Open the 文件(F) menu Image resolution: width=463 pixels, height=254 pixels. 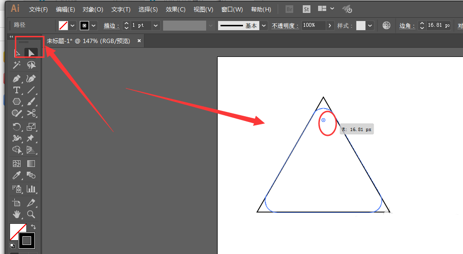click(38, 10)
